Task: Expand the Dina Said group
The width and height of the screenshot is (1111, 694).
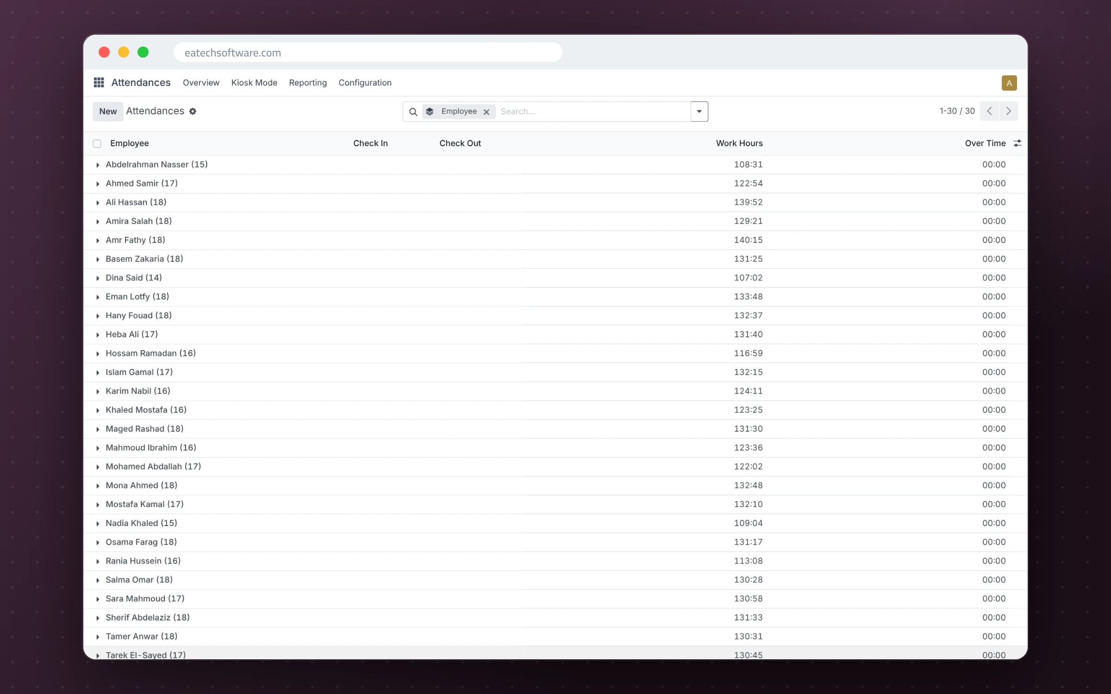Action: click(98, 278)
